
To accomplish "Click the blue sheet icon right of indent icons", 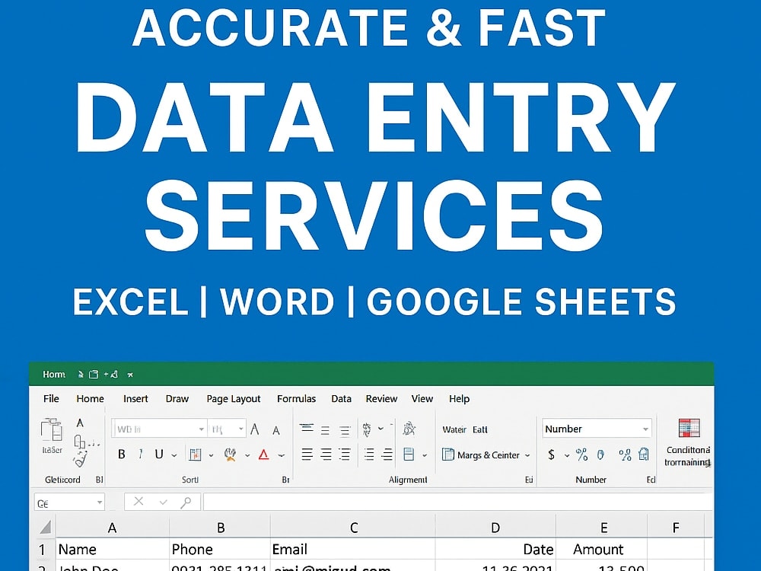I will point(409,455).
